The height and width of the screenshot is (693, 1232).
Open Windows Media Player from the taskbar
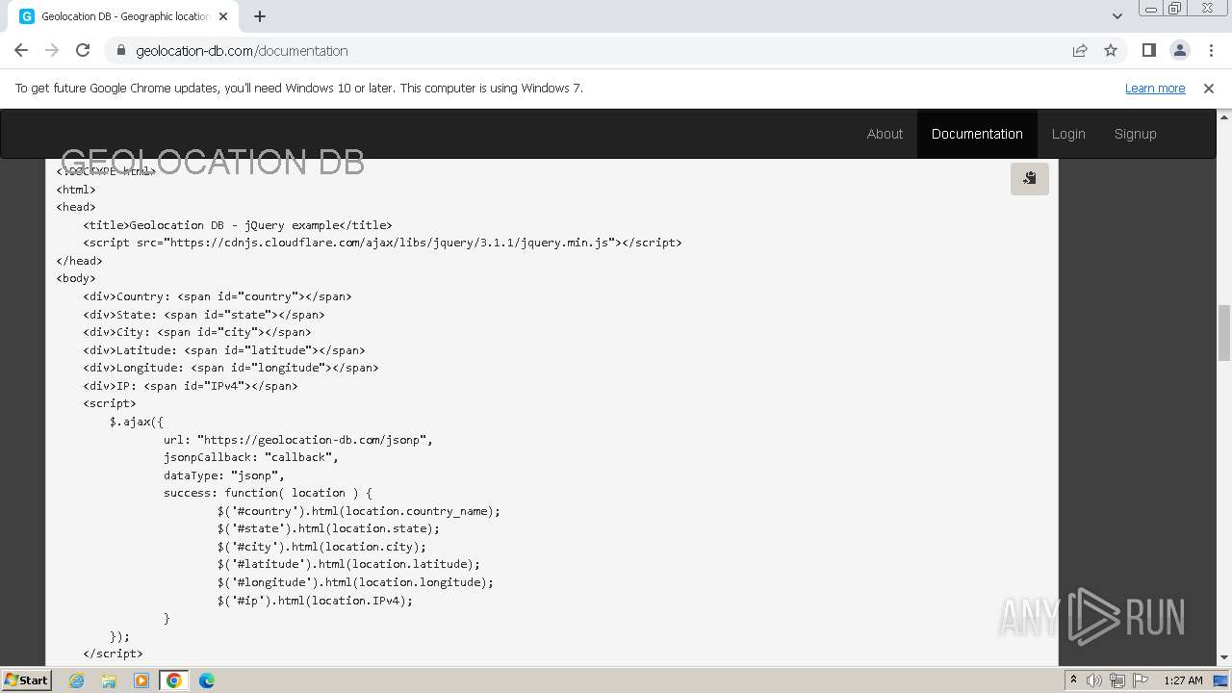tap(141, 680)
